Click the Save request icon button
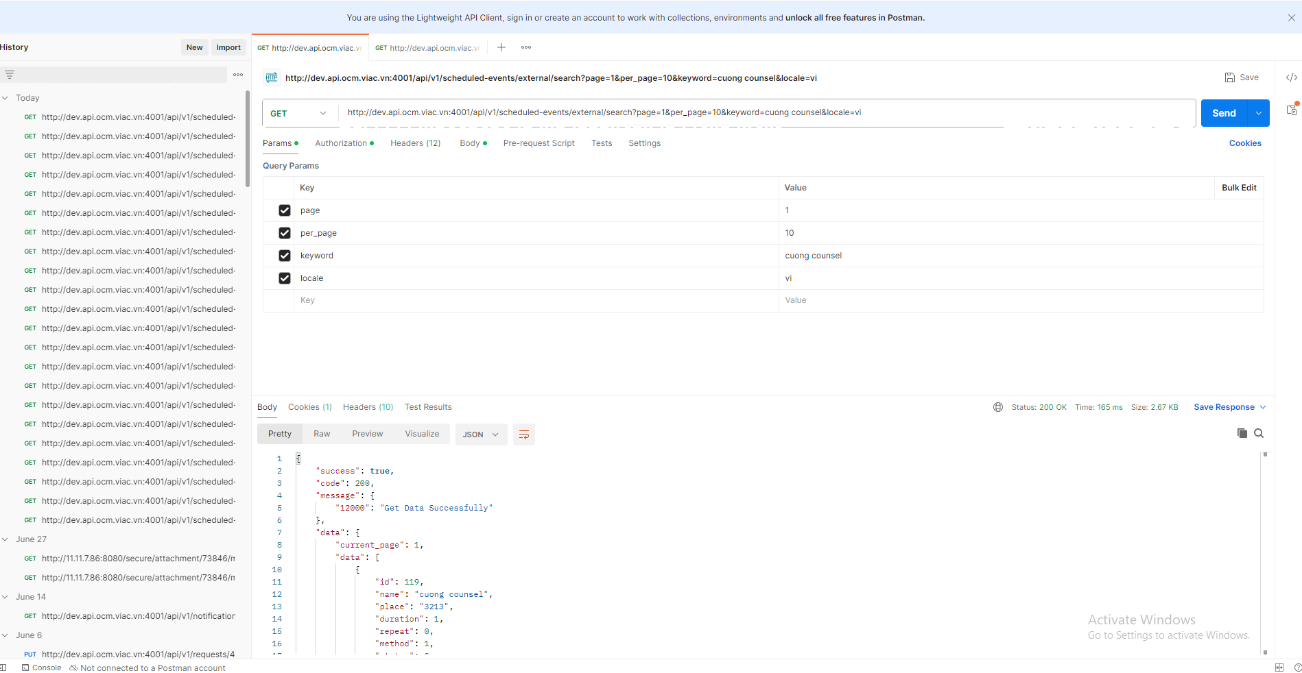 (x=1242, y=77)
